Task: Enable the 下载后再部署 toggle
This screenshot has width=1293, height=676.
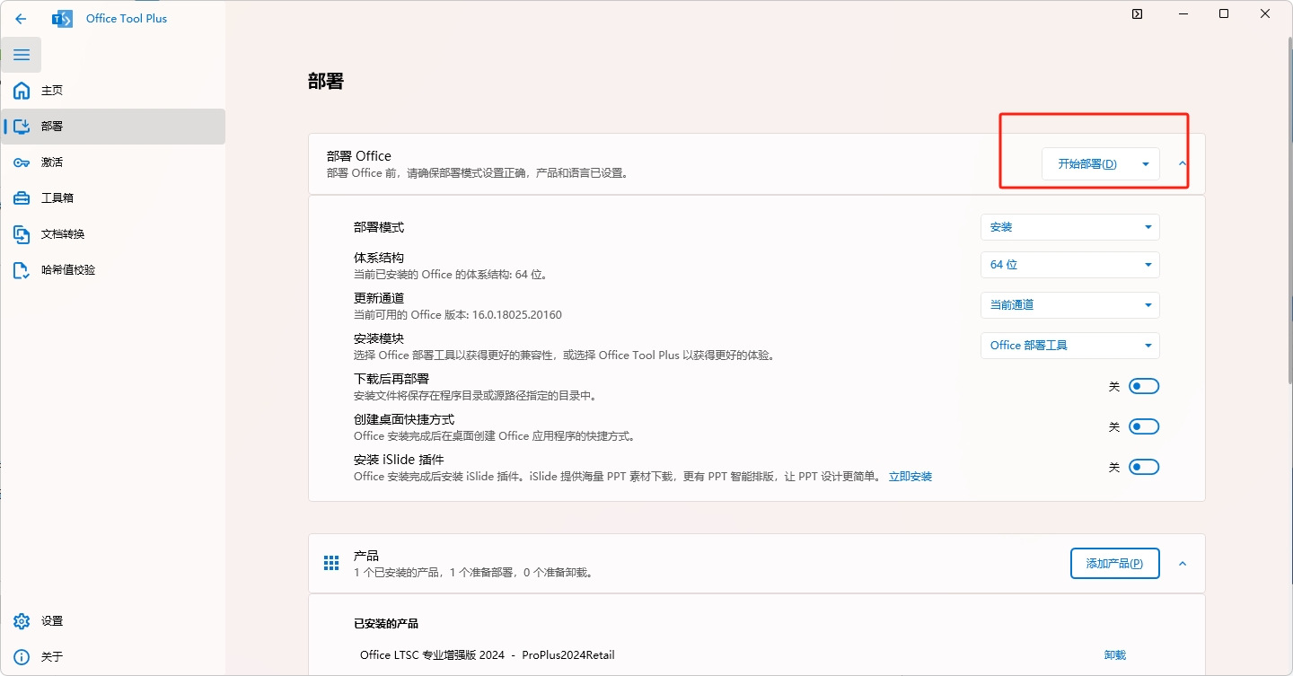Action: point(1143,385)
